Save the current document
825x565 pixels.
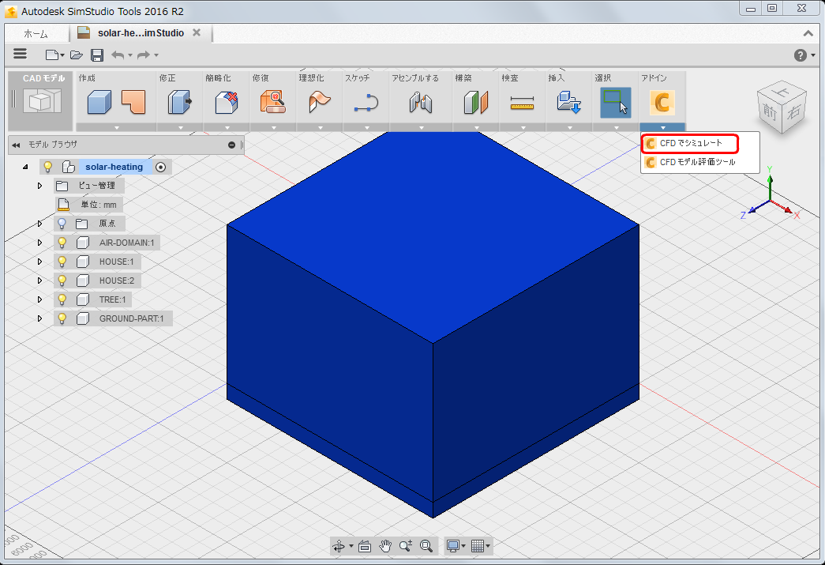97,55
